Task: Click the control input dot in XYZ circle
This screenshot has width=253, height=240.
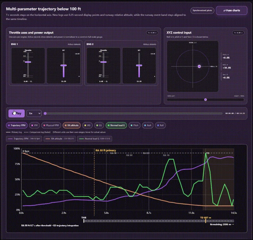Action: [199, 66]
